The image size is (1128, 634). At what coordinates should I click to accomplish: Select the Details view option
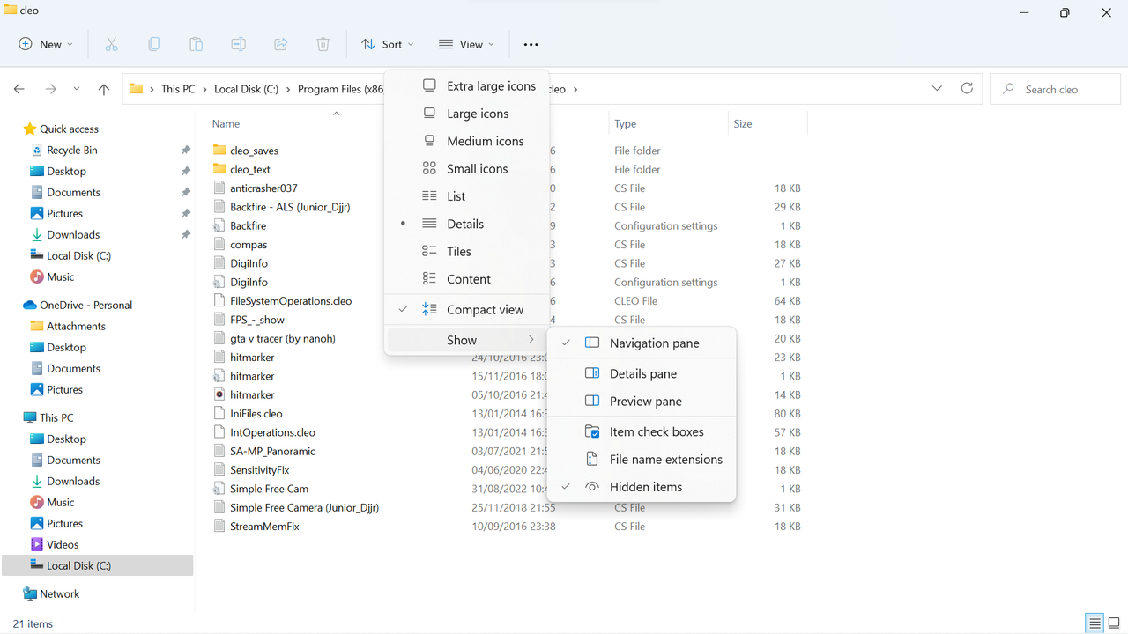pos(467,224)
